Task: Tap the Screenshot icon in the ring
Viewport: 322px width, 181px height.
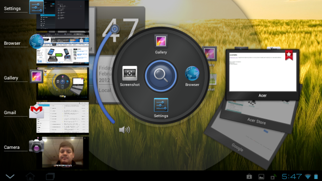Action: [130, 73]
